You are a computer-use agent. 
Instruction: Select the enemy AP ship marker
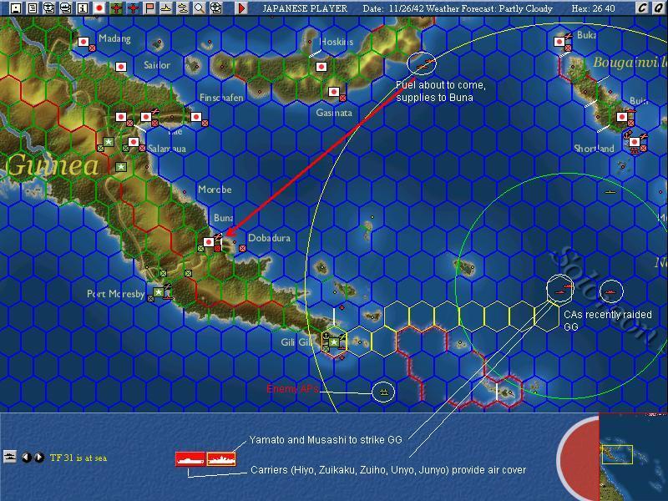coord(384,392)
